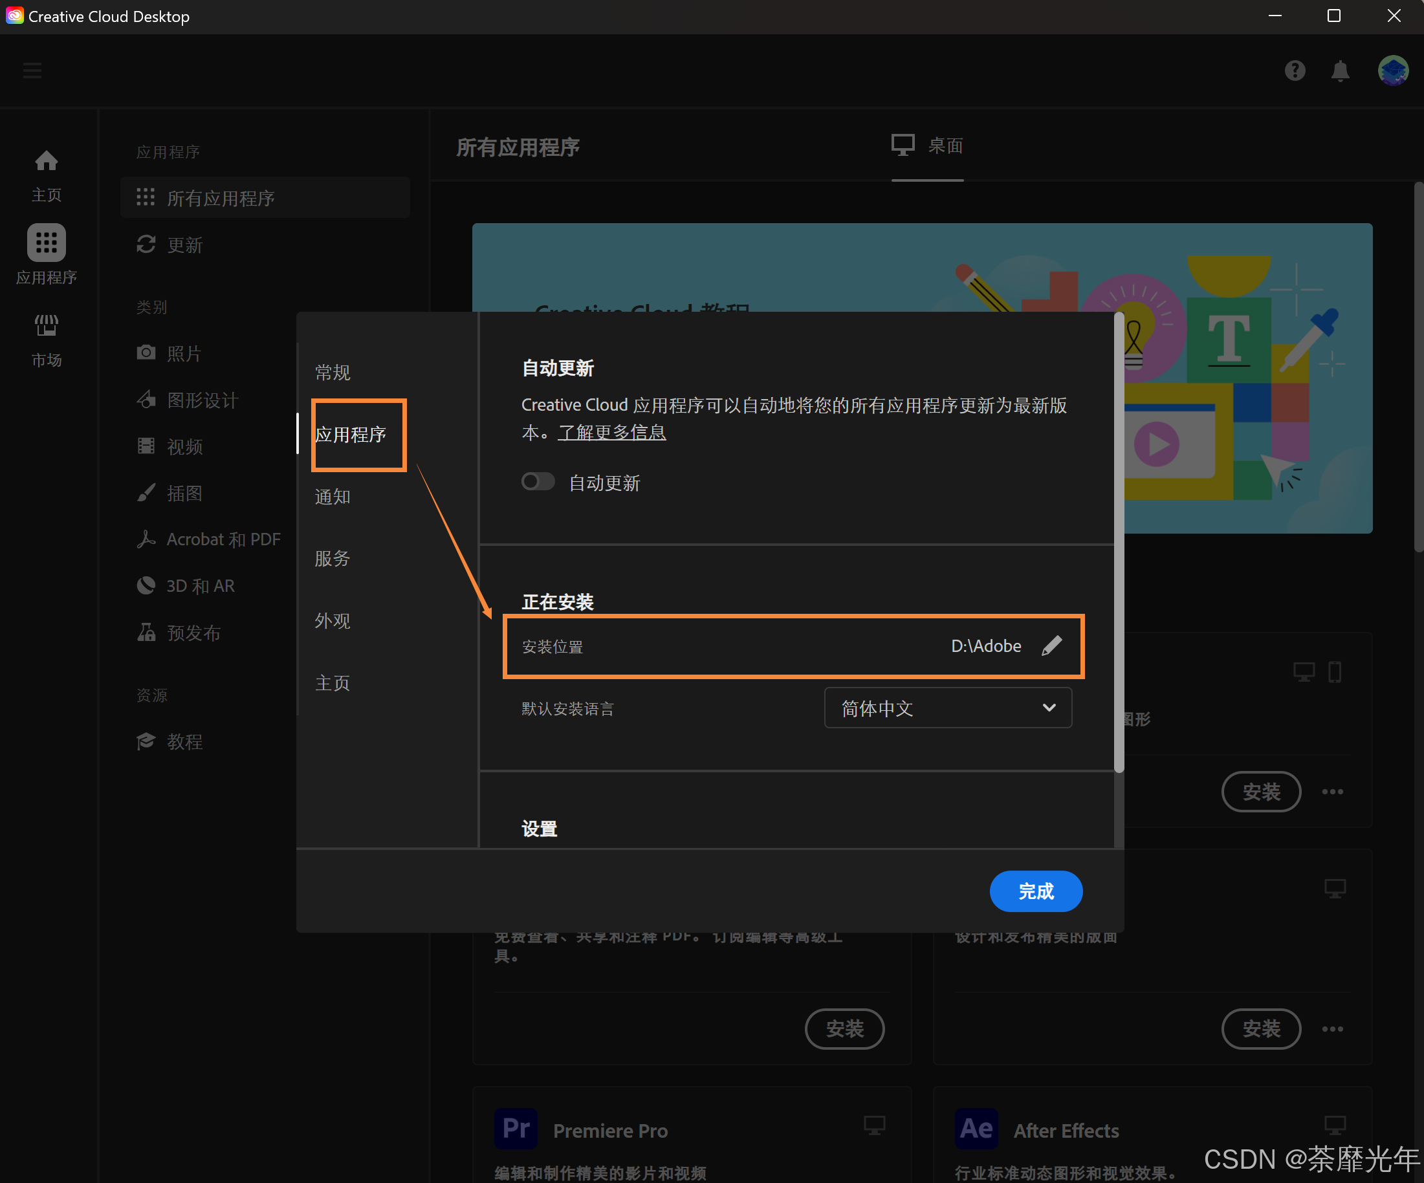The height and width of the screenshot is (1183, 1424).
Task: Click the user profile avatar
Action: coord(1392,71)
